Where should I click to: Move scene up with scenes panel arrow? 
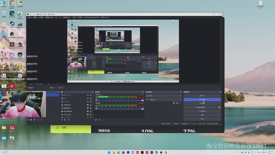coord(38,120)
